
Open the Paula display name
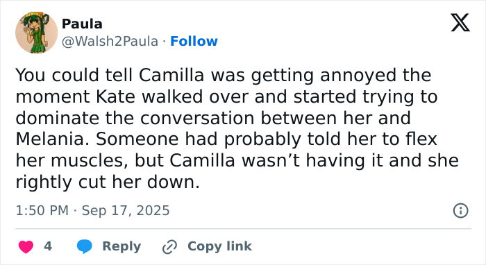tap(82, 24)
